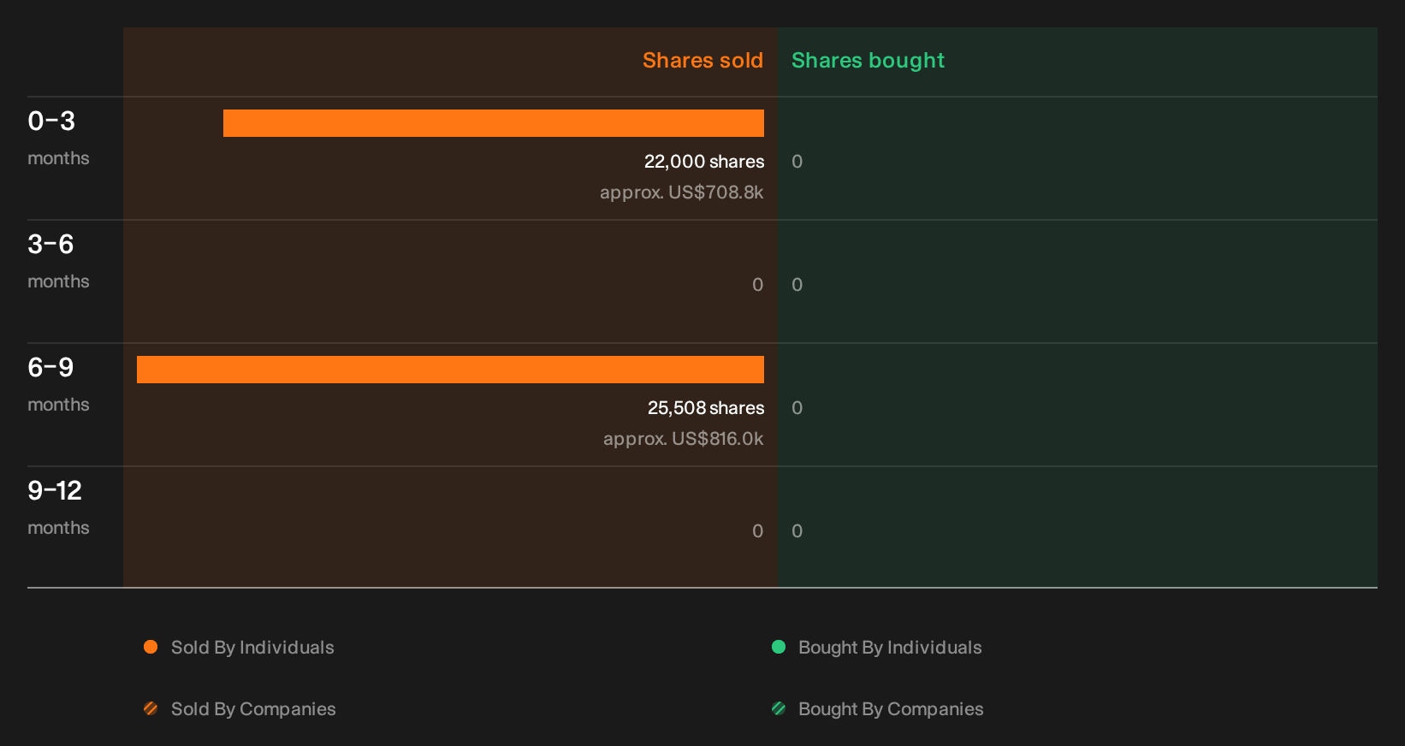This screenshot has height=746, width=1405.
Task: Click the 6-9 months row label
Action: (x=58, y=384)
